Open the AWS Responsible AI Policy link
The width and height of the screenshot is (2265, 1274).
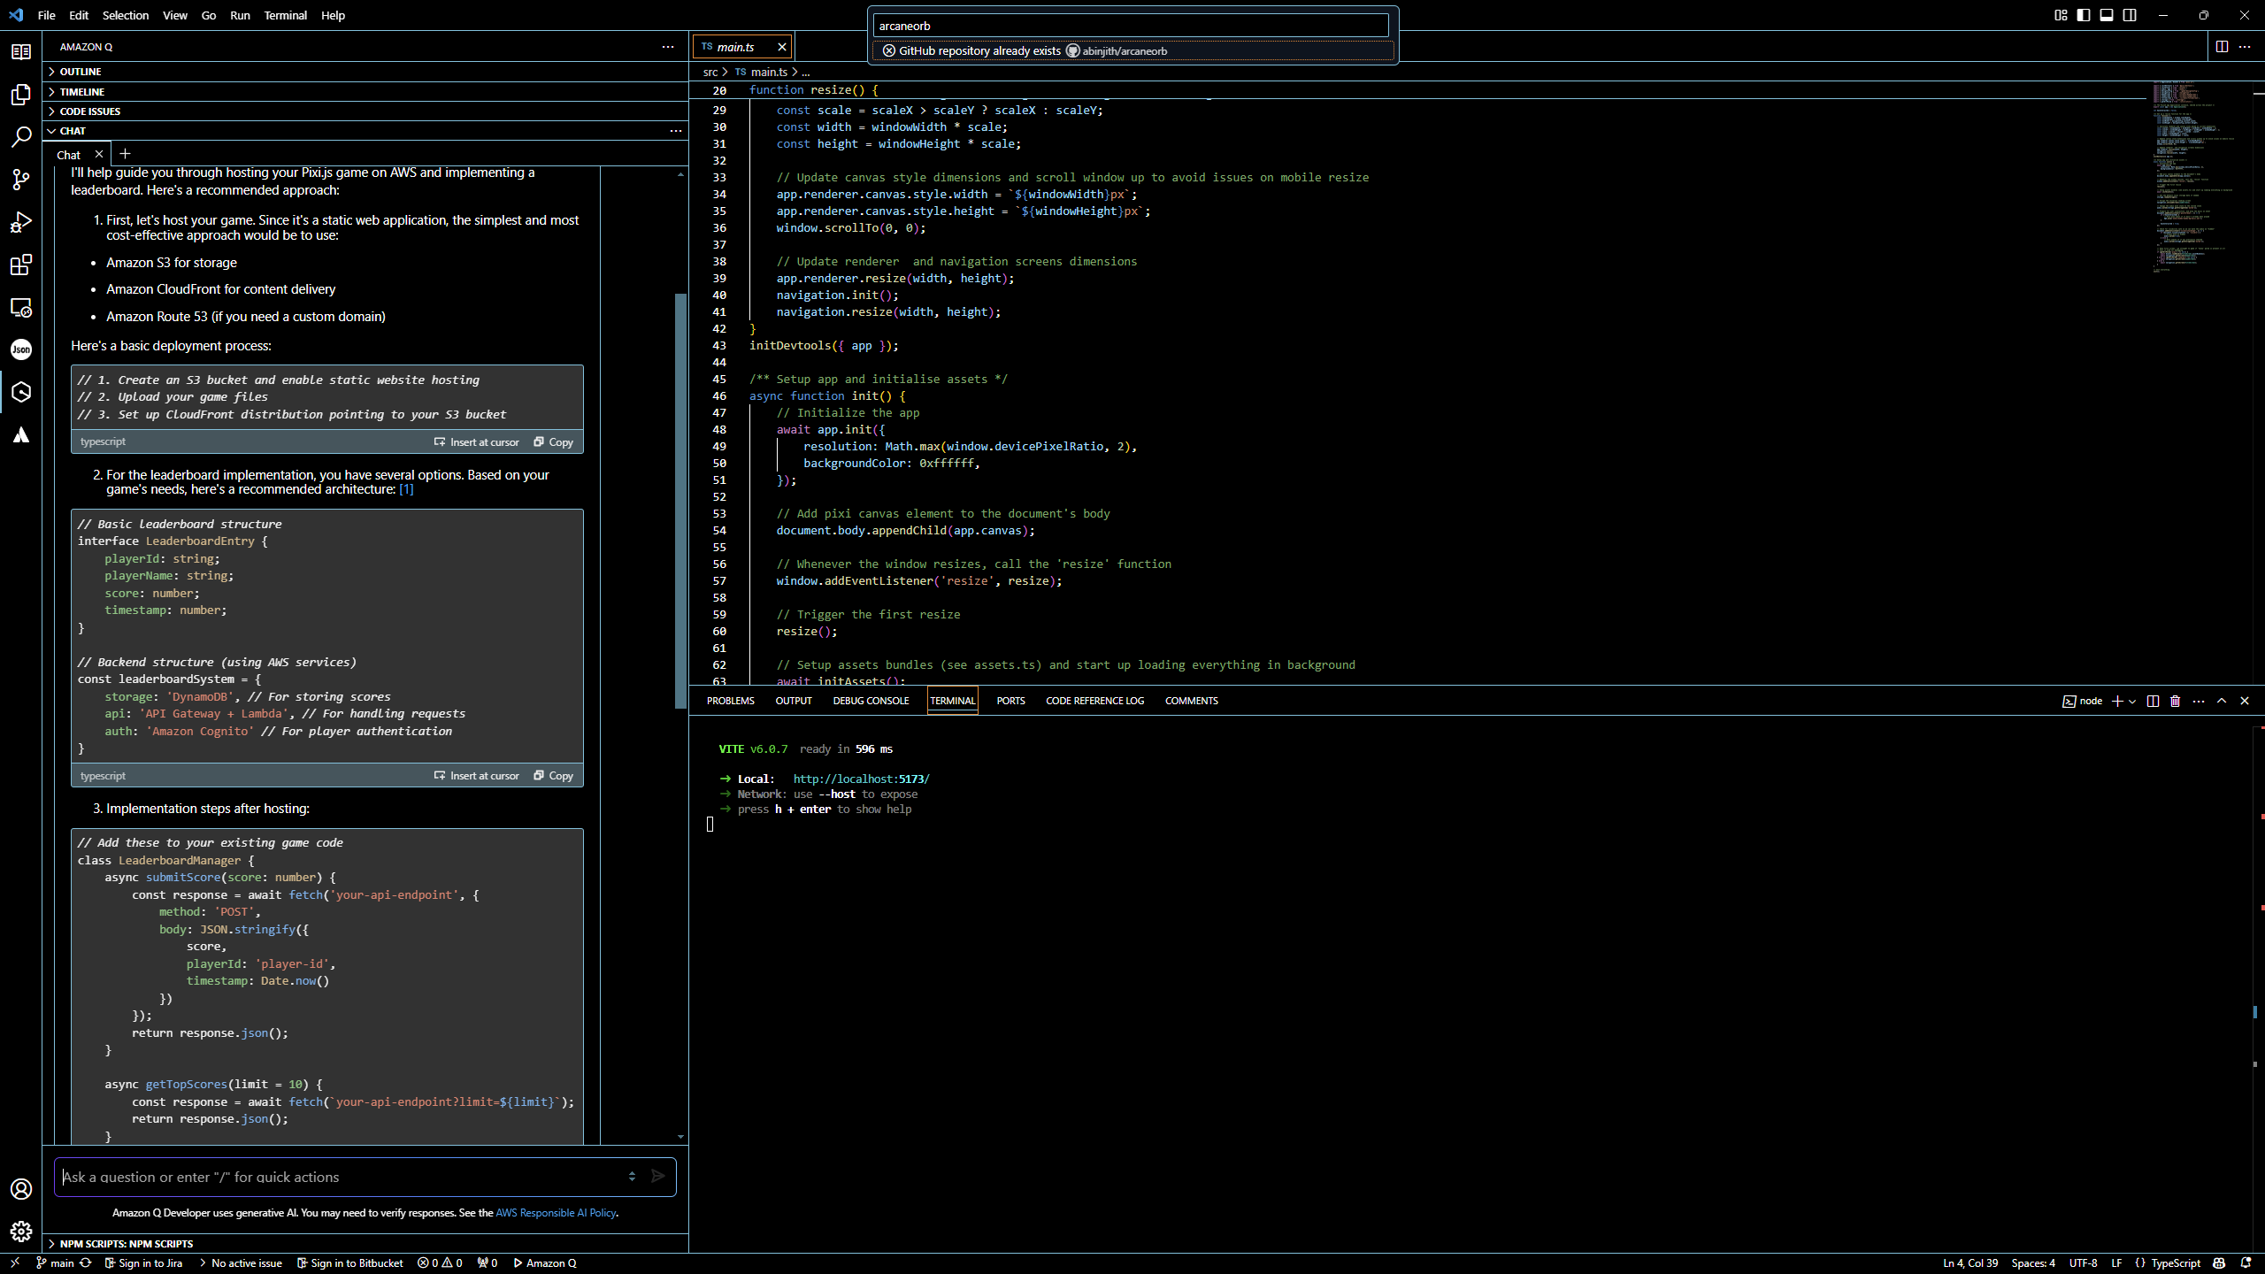[556, 1213]
